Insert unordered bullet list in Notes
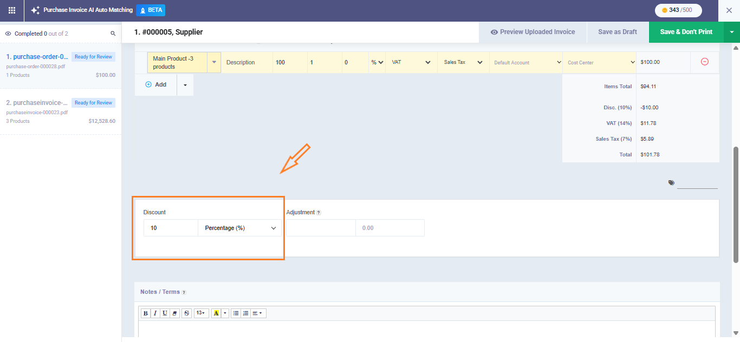Viewport: 740px width, 342px height. click(x=236, y=313)
